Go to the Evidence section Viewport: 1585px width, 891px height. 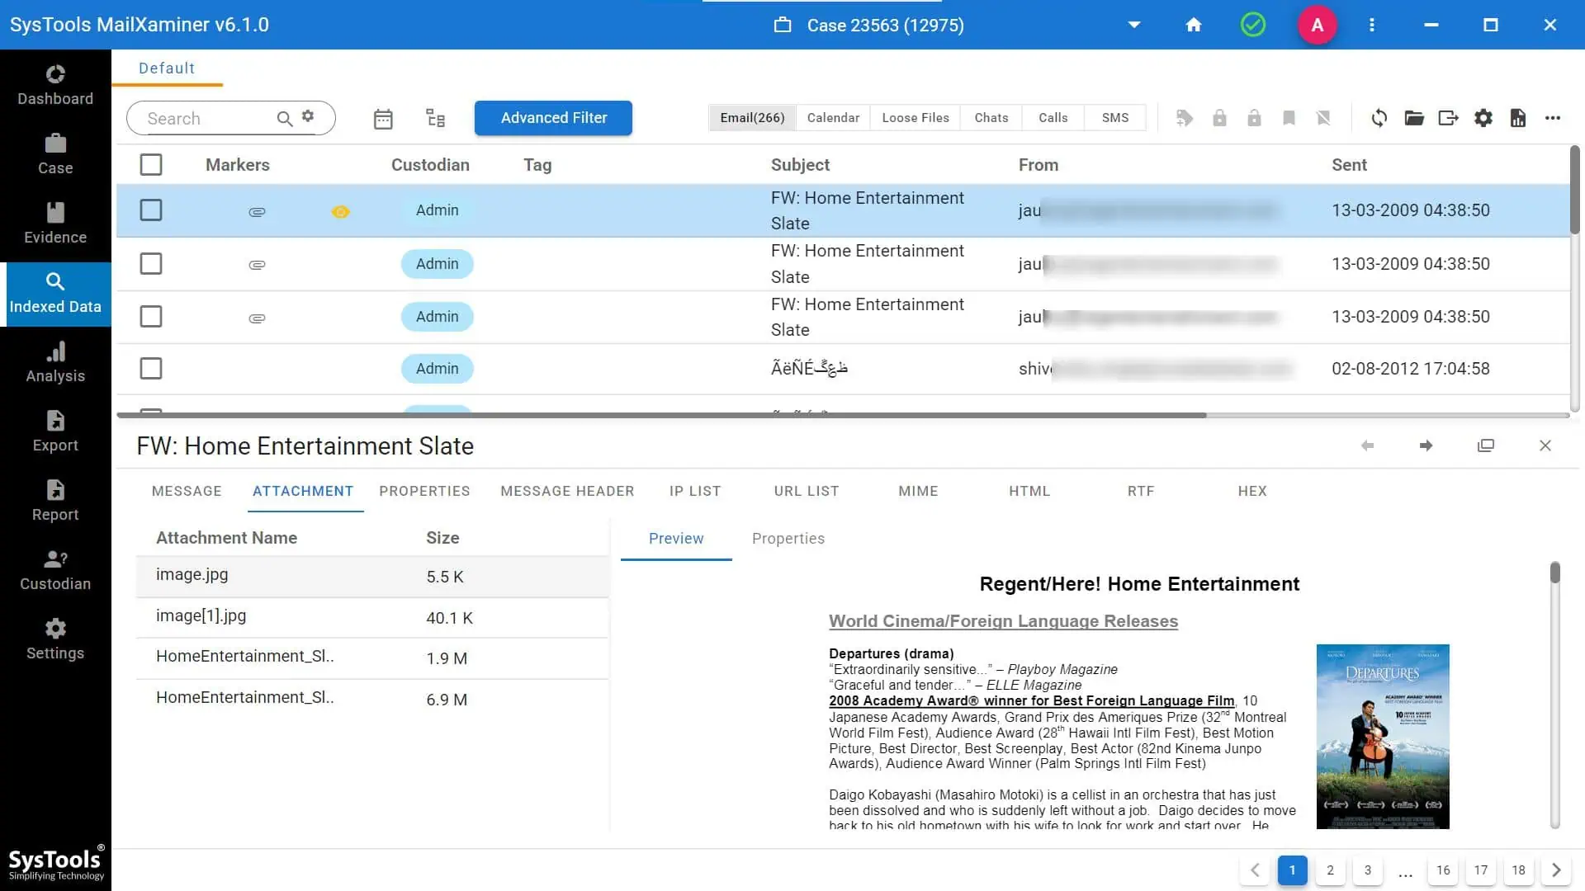pyautogui.click(x=55, y=224)
